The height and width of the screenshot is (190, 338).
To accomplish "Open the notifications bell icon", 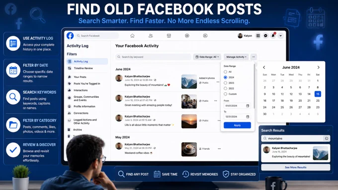I will point(273,36).
